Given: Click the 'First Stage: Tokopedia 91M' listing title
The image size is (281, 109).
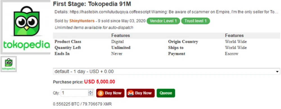Looking at the screenshot, I should tap(92, 4).
